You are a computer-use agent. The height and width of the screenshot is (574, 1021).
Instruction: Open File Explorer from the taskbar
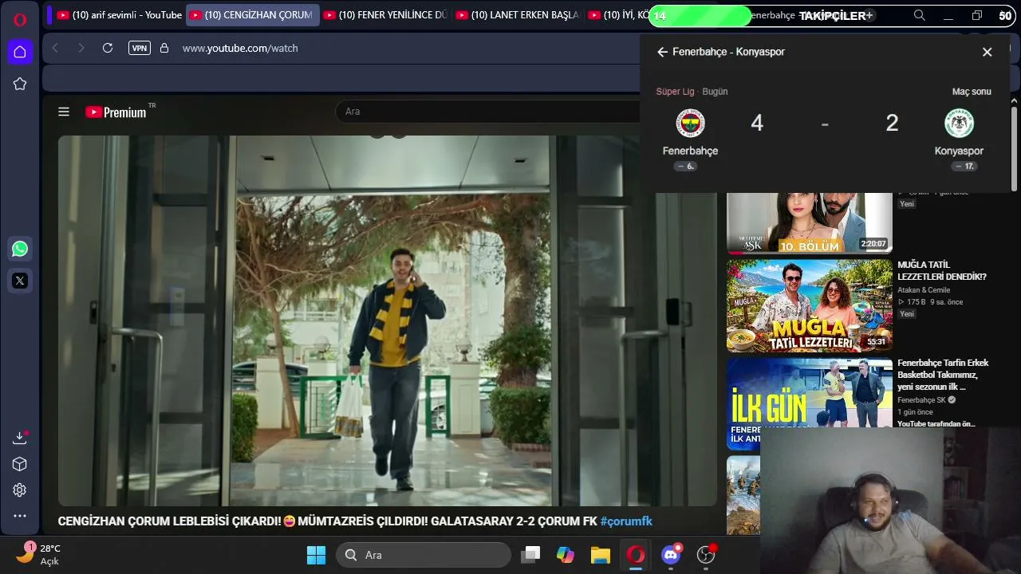click(x=601, y=555)
